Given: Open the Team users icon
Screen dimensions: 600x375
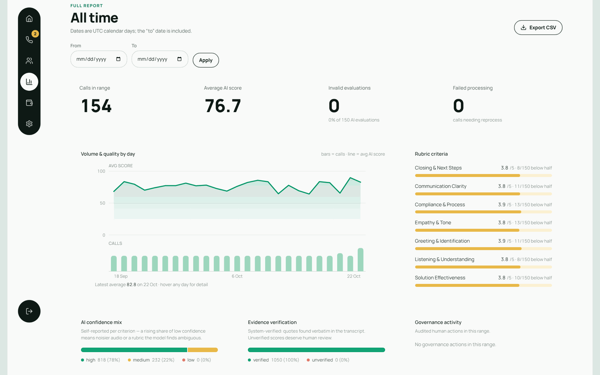Looking at the screenshot, I should coord(29,61).
